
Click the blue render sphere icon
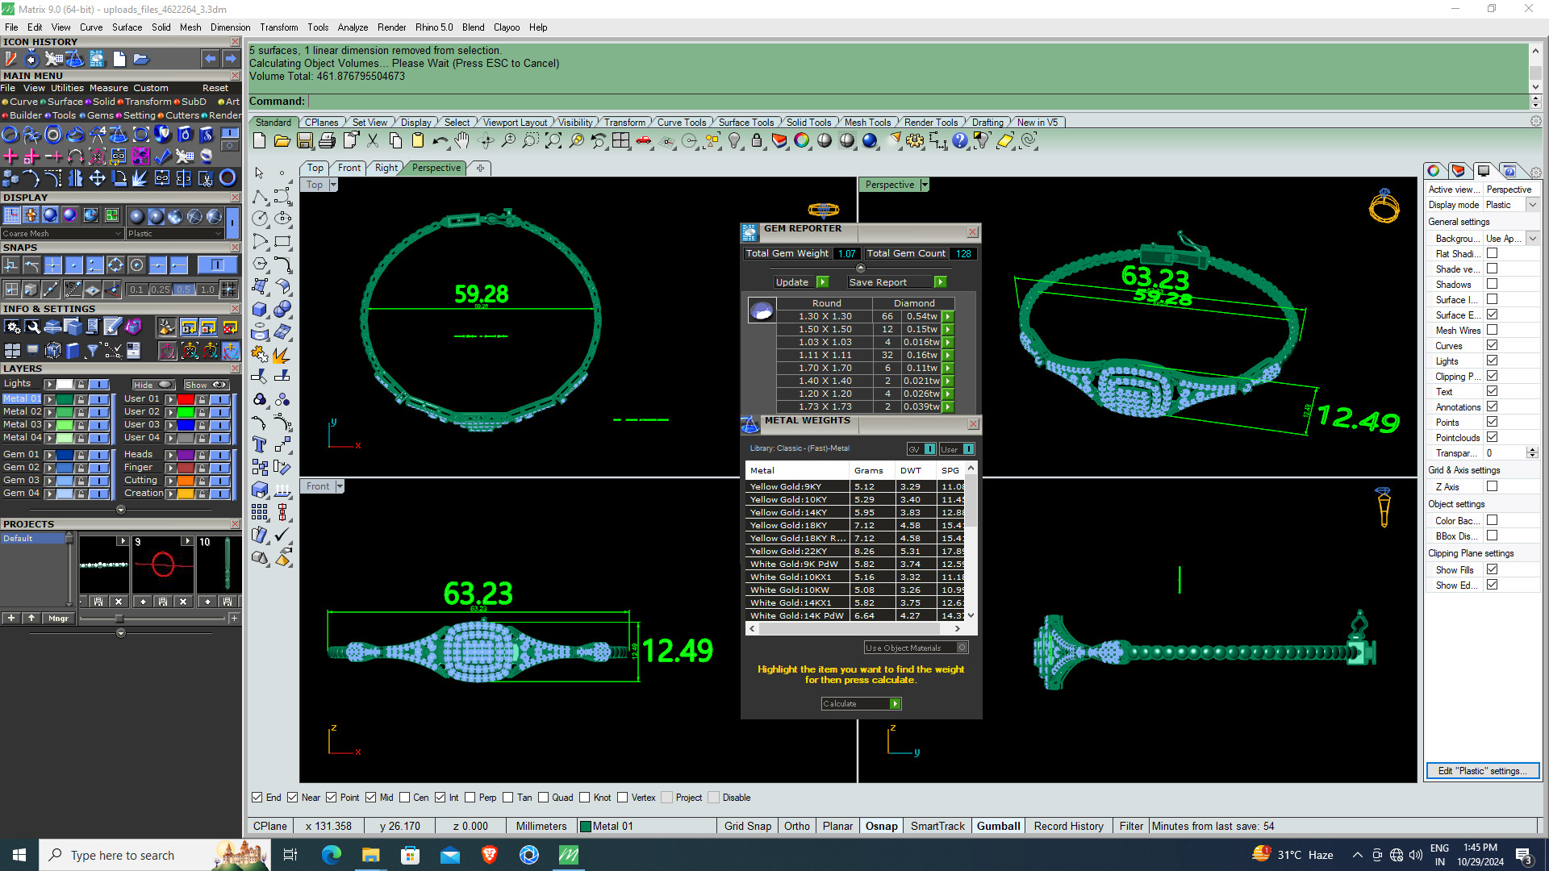coord(870,140)
